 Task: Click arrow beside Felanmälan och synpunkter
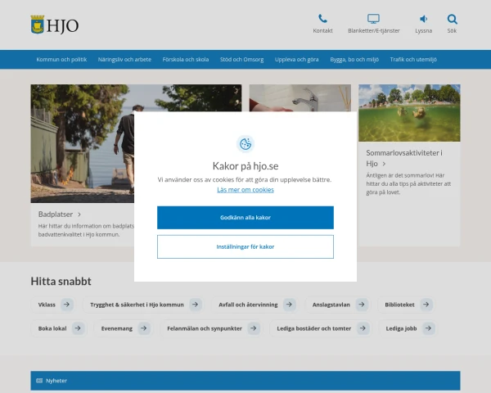254,328
